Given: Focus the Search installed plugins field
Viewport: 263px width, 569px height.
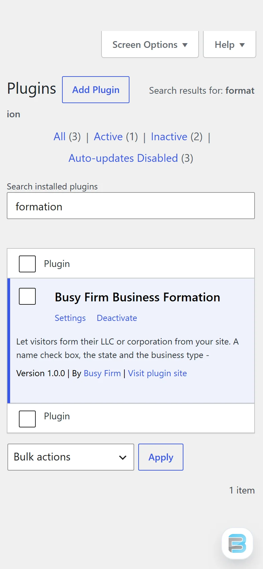Looking at the screenshot, I should (x=131, y=206).
